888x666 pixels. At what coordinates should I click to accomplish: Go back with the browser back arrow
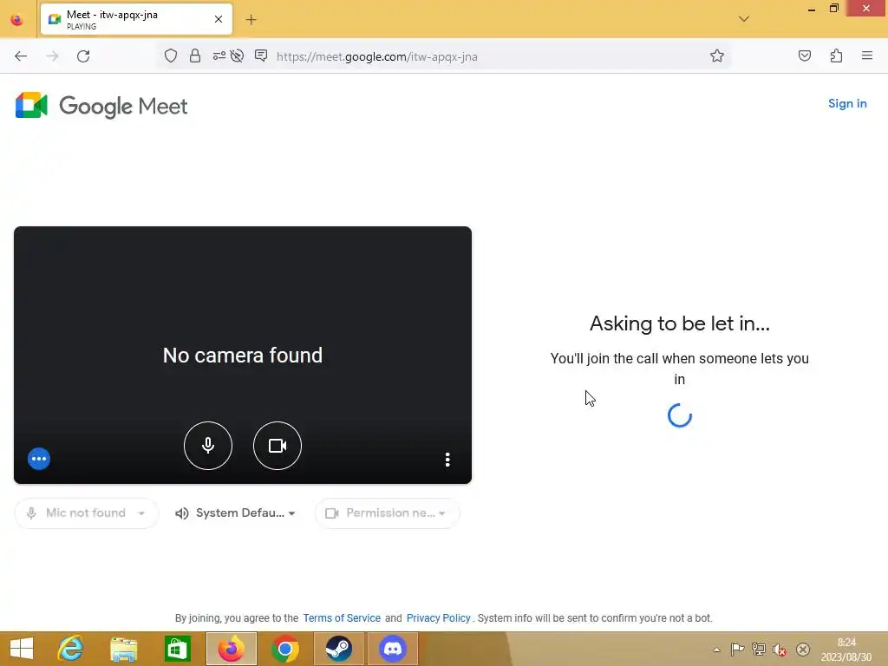pos(21,56)
